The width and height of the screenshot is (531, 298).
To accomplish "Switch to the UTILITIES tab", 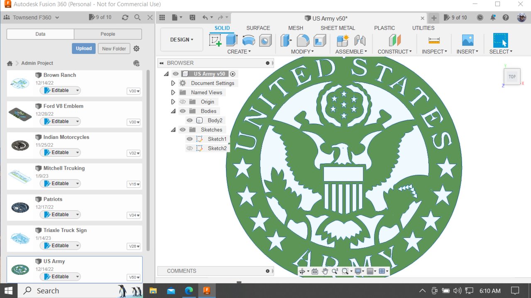I will (423, 28).
